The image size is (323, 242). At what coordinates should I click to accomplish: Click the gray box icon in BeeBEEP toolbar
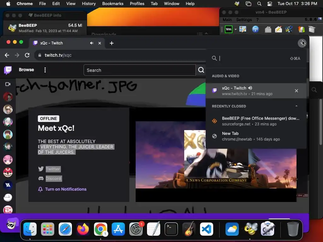point(312,29)
